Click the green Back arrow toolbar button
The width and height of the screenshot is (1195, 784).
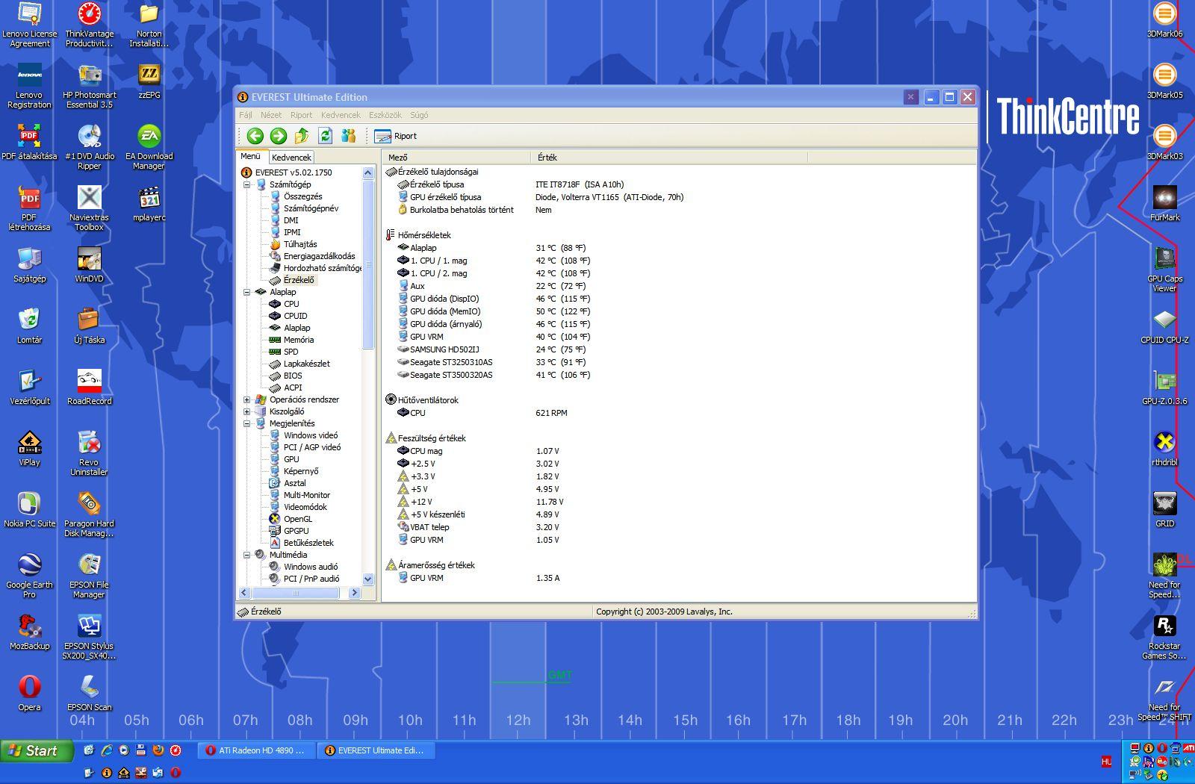tap(255, 136)
